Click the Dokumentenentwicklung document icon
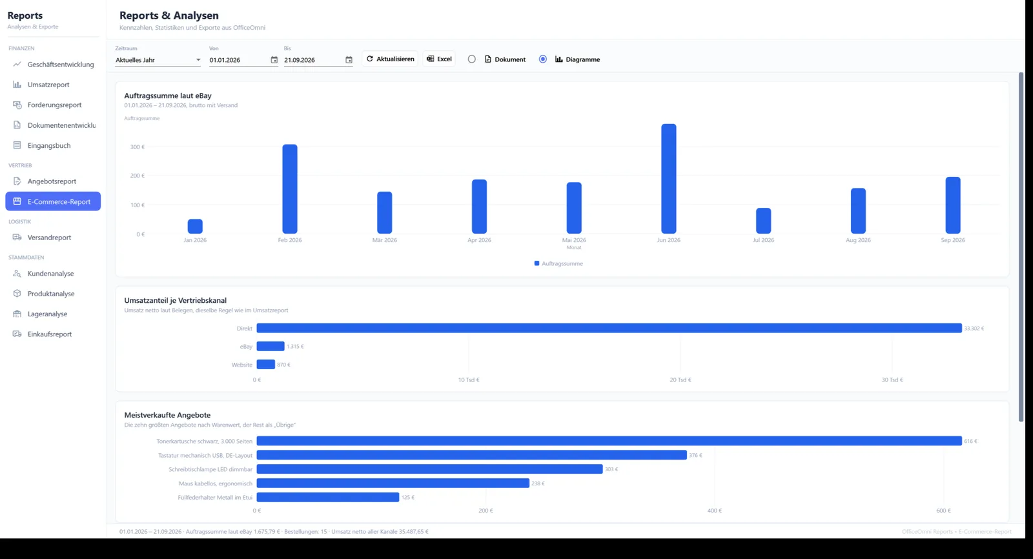Image resolution: width=1033 pixels, height=559 pixels. click(x=17, y=125)
